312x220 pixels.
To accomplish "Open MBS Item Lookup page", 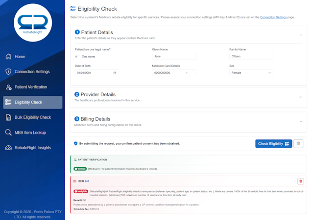I will [33, 132].
